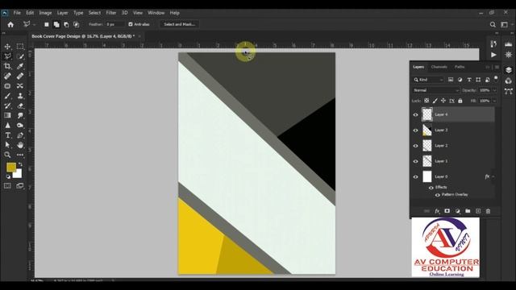Screen dimensions: 516x290
Task: Open the Edit Toolbar three-dots menu
Action: click(20, 155)
